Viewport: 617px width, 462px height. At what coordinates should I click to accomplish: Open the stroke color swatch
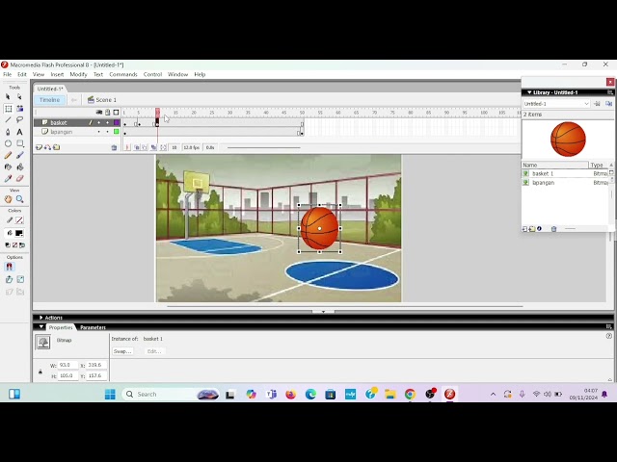(19, 220)
